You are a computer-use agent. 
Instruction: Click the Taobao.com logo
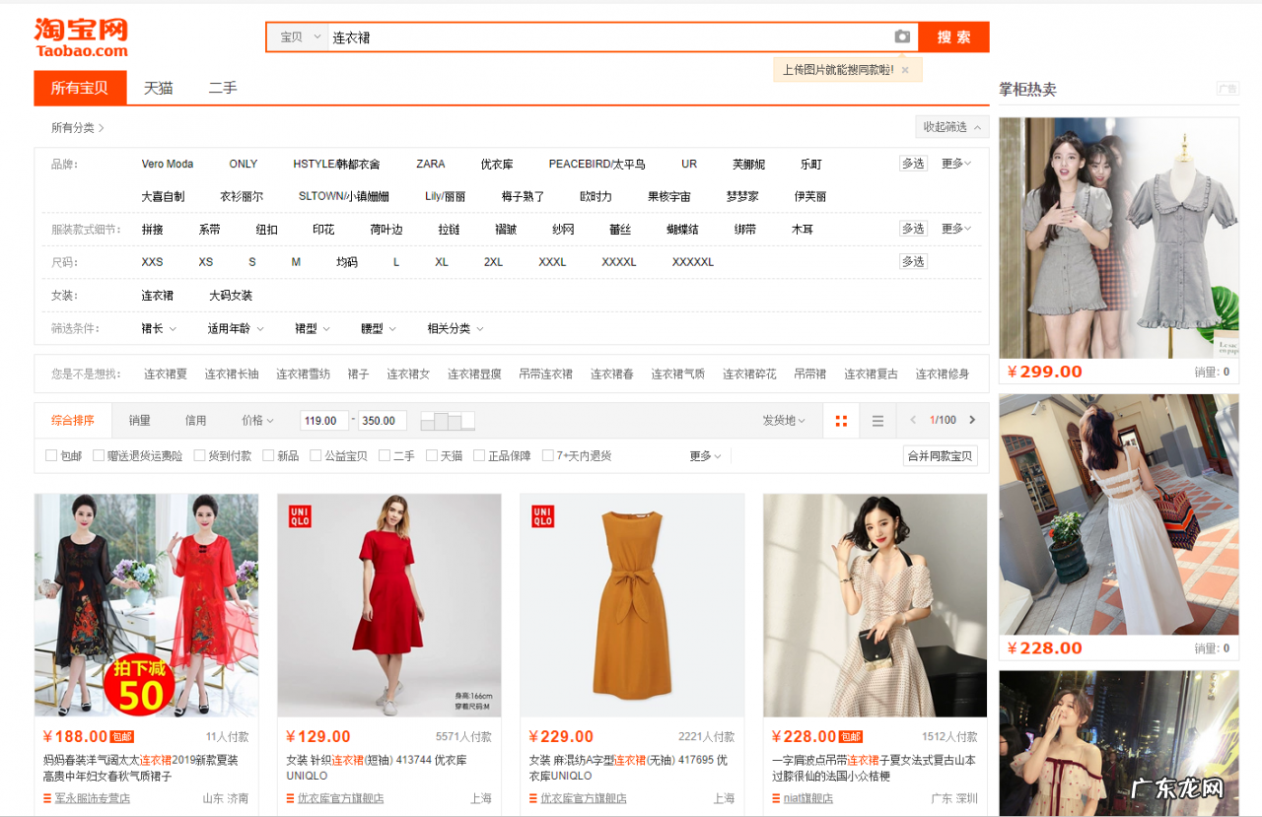pos(82,36)
